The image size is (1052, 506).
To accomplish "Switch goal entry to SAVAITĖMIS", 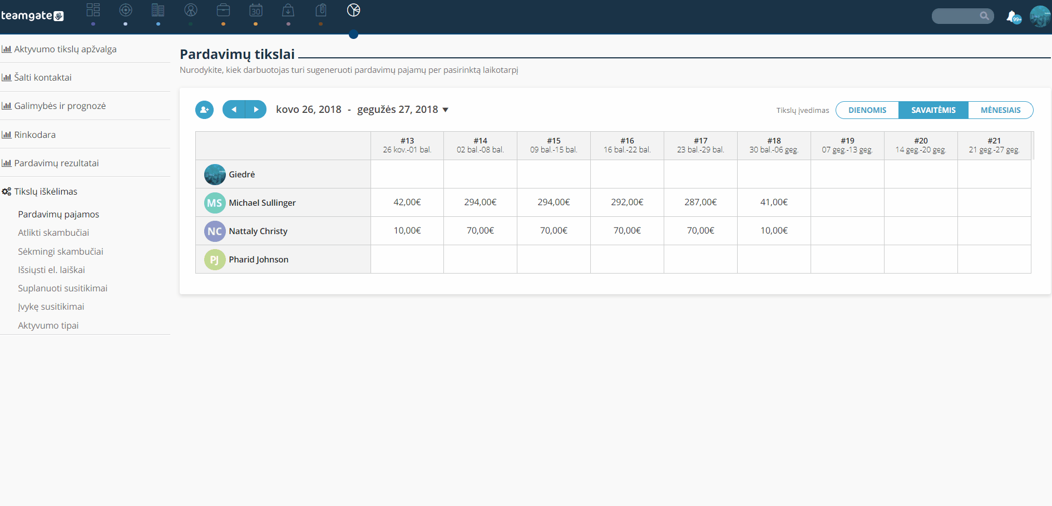I will click(934, 110).
